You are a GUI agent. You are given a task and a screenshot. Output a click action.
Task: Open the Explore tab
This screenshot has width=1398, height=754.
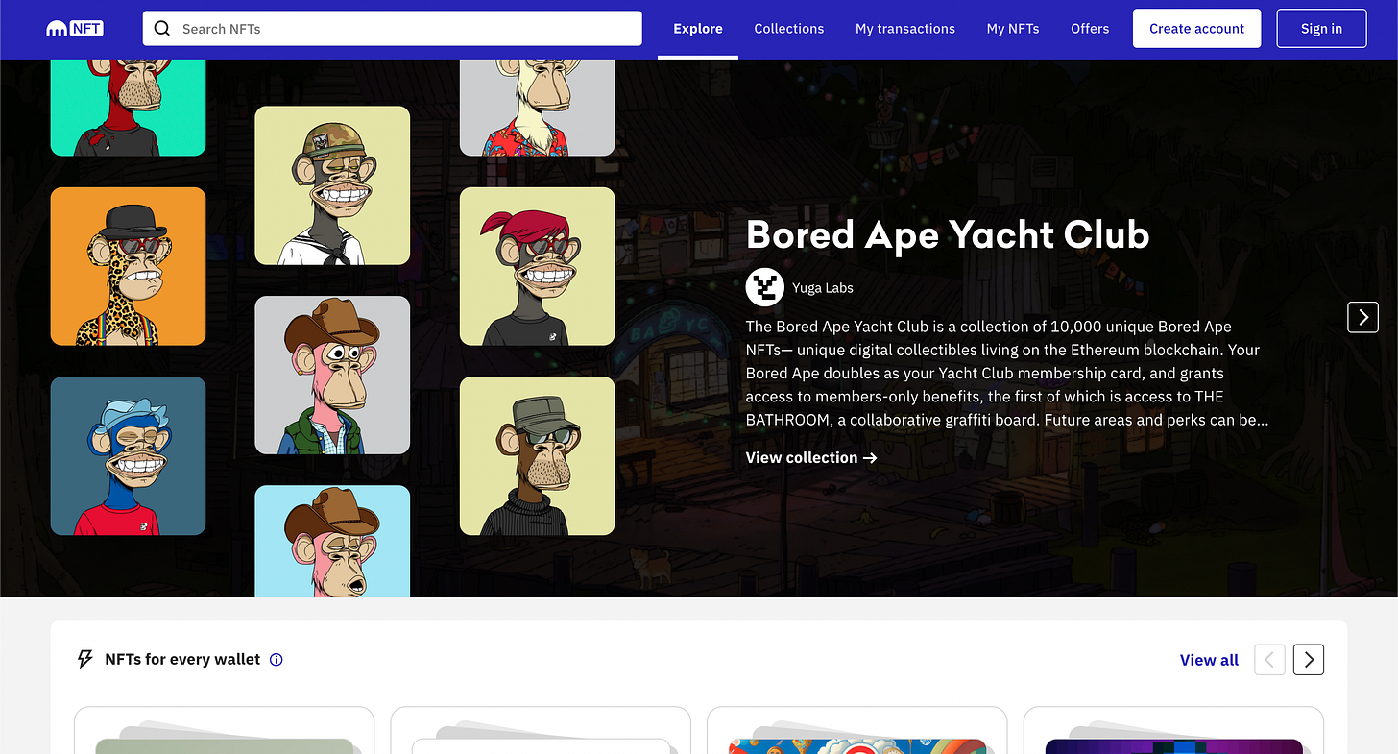pos(698,29)
